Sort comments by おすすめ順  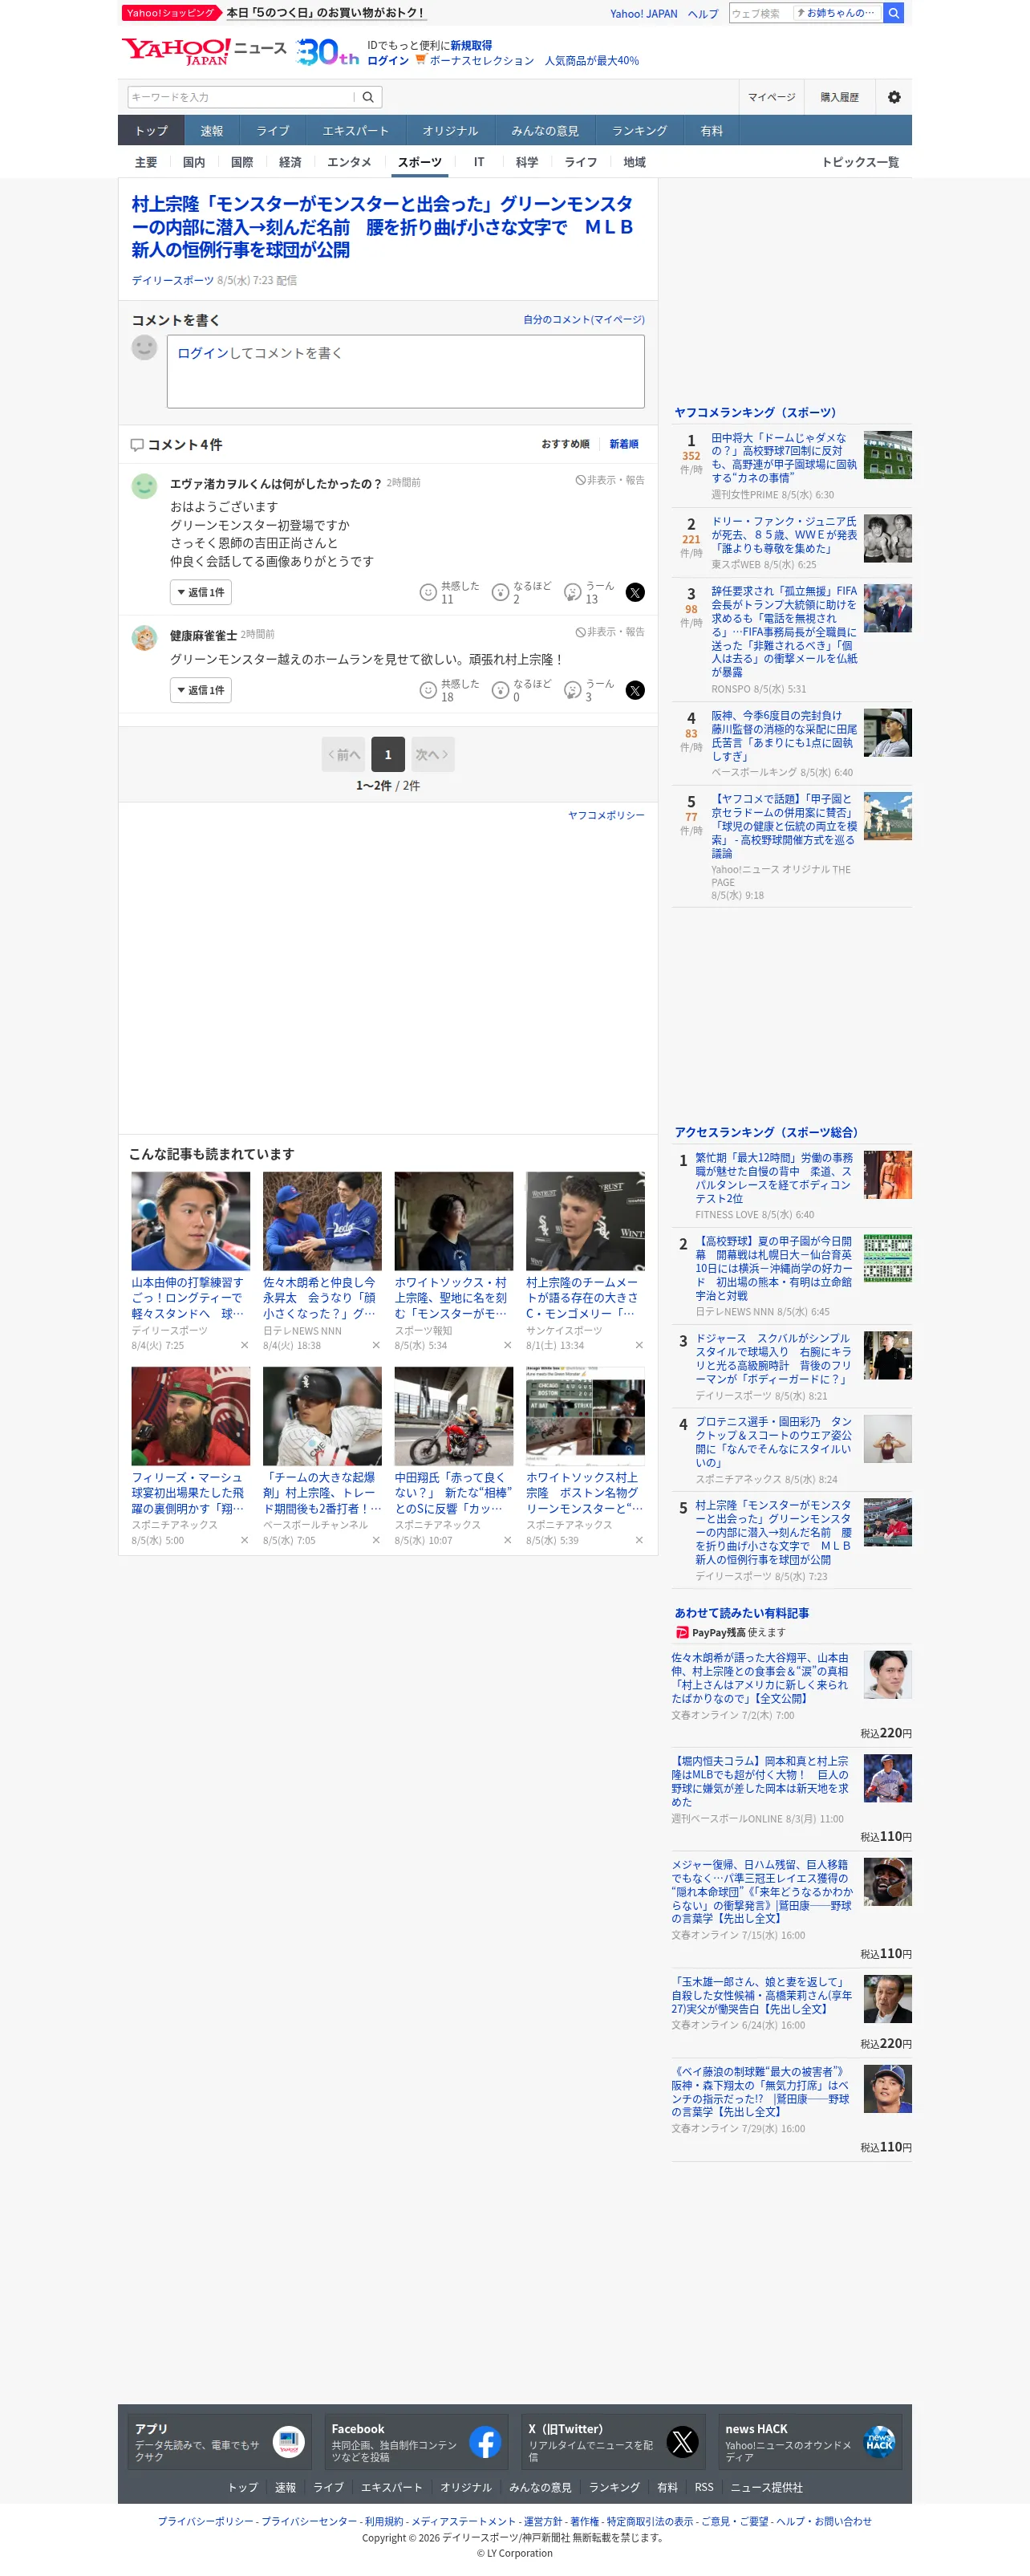coord(565,444)
